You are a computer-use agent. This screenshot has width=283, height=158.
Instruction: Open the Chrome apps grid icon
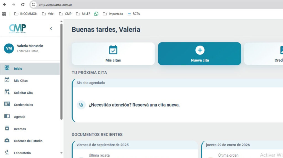coord(4,14)
